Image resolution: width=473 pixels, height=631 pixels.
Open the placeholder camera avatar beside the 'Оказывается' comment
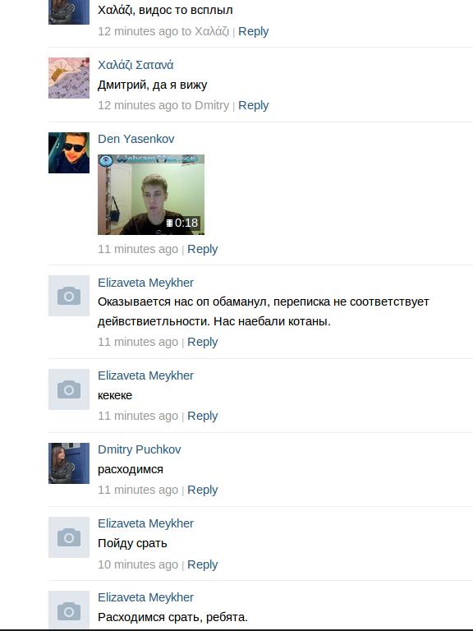click(x=69, y=296)
